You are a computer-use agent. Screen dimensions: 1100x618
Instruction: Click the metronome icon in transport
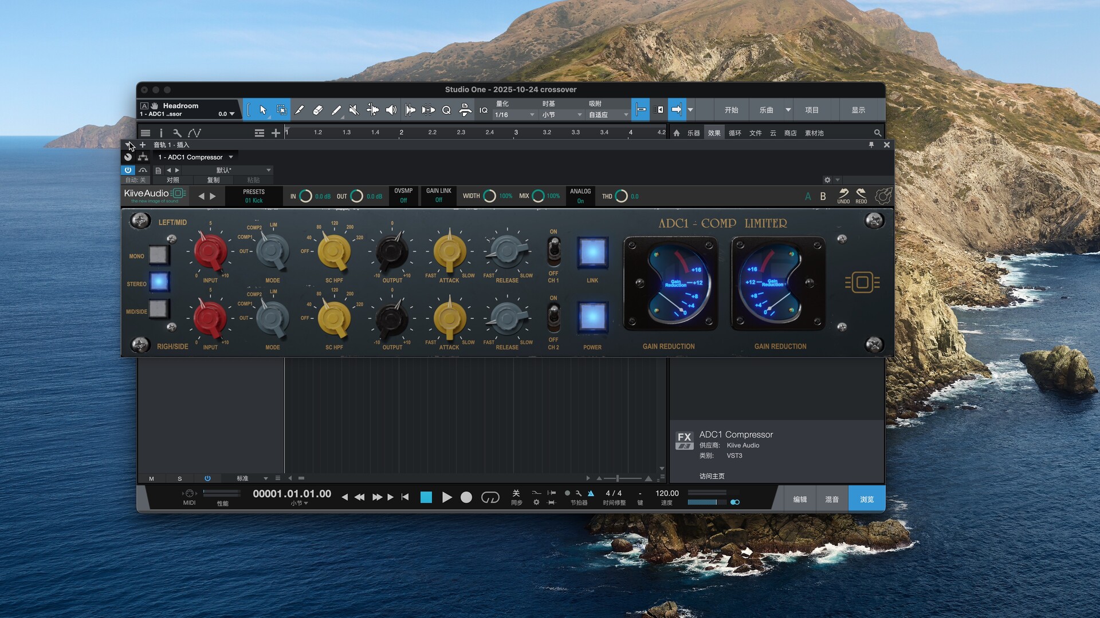591,493
